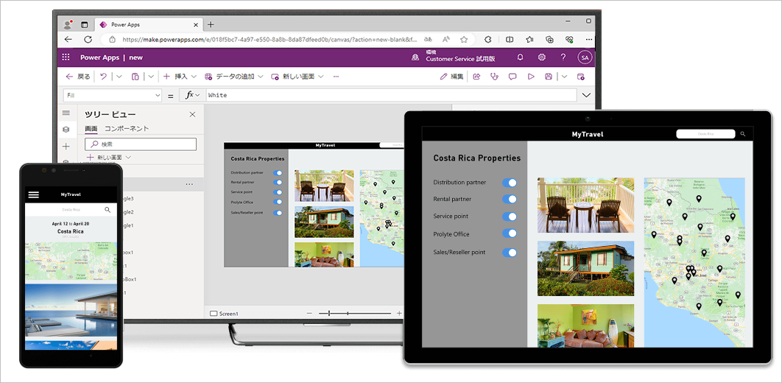Toggle Prolyte Office switch on the tablet
Image resolution: width=782 pixels, height=383 pixels.
510,234
